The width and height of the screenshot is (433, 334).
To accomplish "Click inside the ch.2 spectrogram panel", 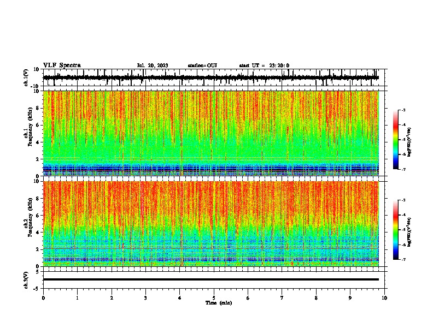I will click(x=210, y=224).
